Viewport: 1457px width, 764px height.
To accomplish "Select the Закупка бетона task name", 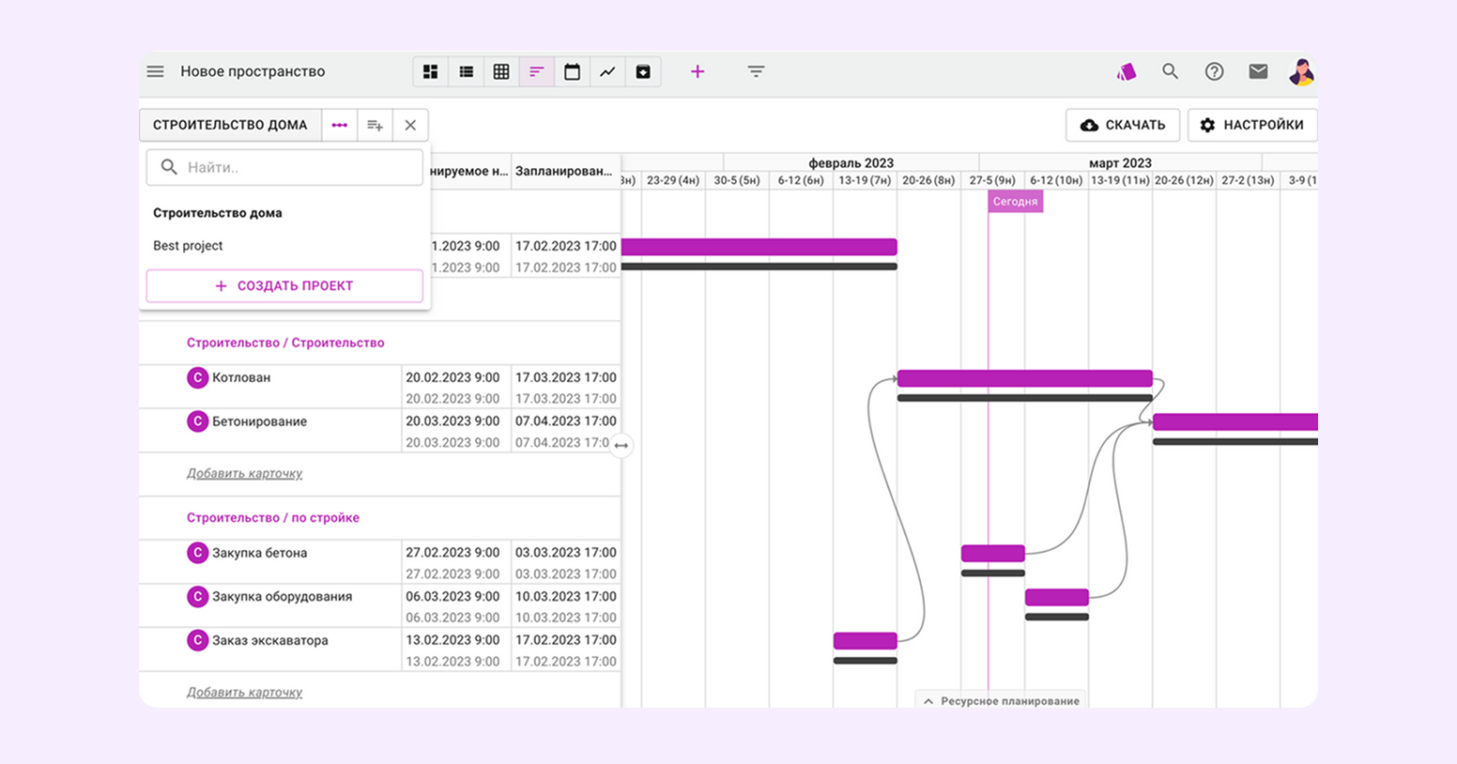I will 259,553.
